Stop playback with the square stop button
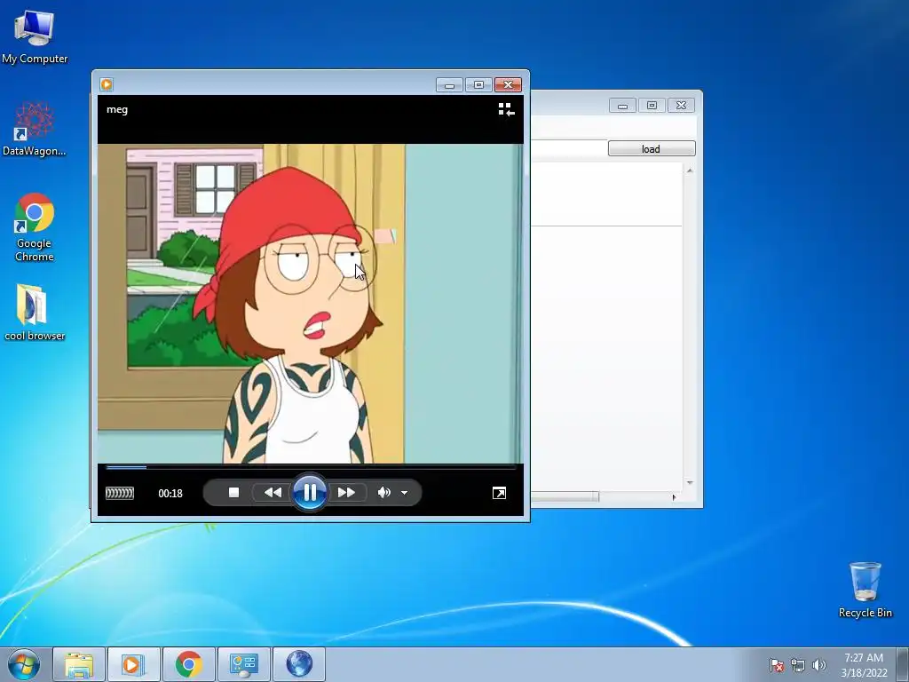Image resolution: width=909 pixels, height=682 pixels. click(233, 492)
